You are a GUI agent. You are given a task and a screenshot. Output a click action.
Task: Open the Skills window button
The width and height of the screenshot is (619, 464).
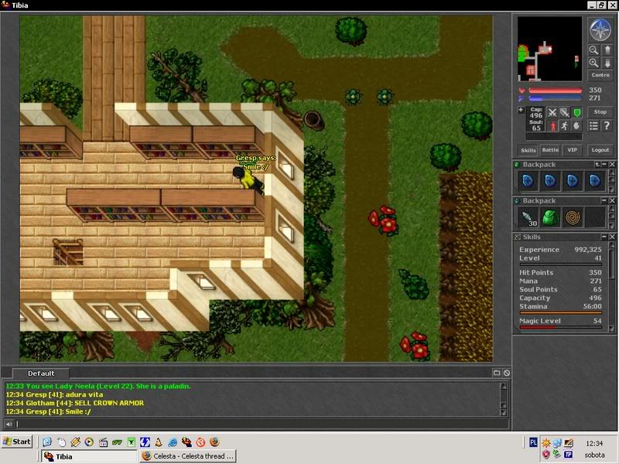(x=528, y=150)
